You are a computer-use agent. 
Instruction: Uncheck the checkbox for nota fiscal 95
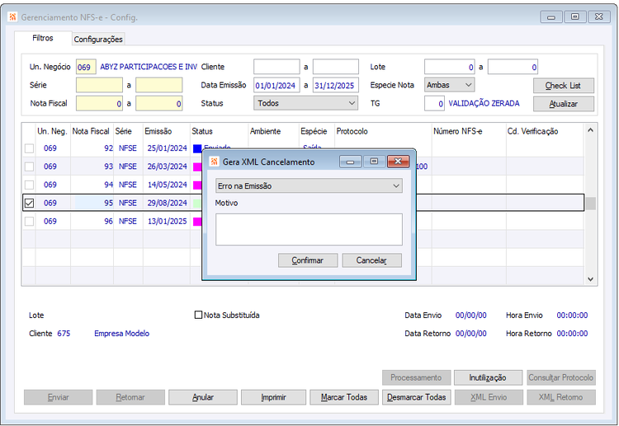[29, 203]
